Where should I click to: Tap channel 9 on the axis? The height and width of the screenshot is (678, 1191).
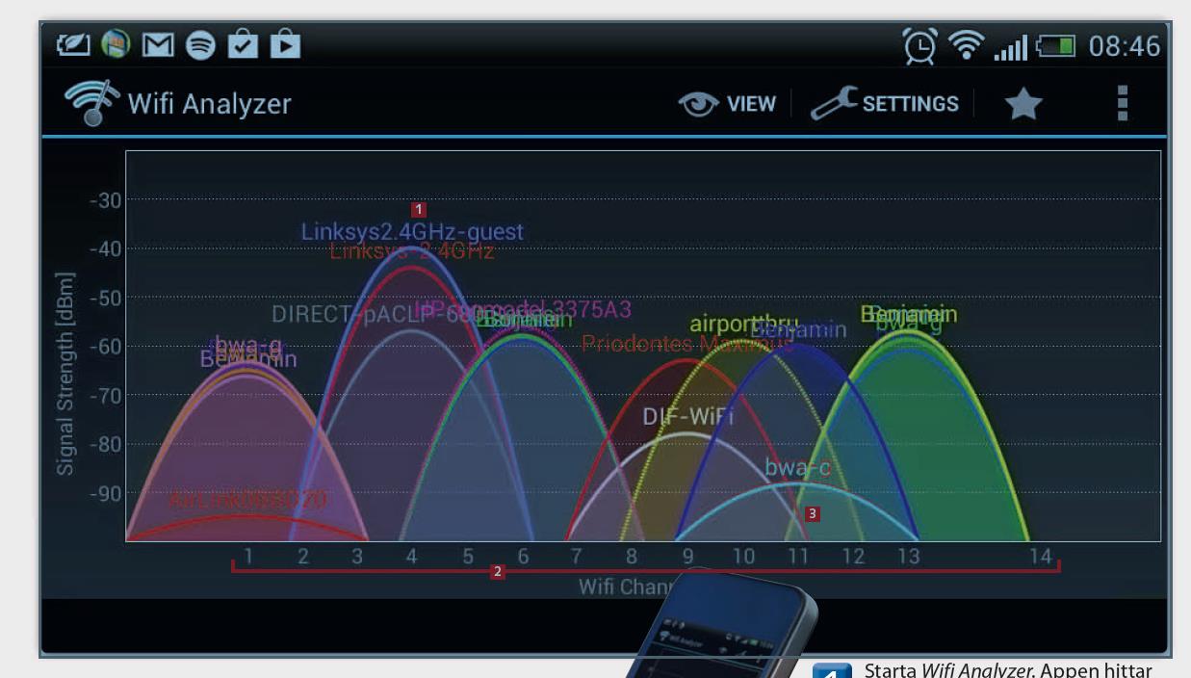click(687, 557)
